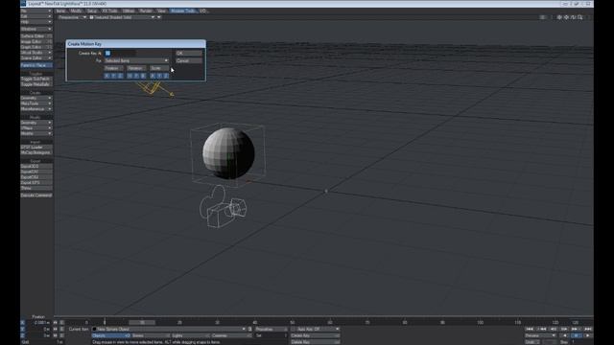Click the Rotation button in the dialog
This screenshot has height=345, width=614.
coord(136,68)
